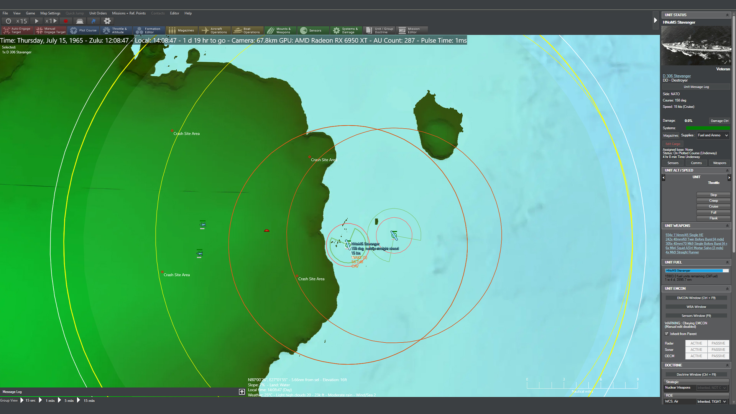
Task: Toggle Inherit from Parent checkbox
Action: tap(667, 334)
